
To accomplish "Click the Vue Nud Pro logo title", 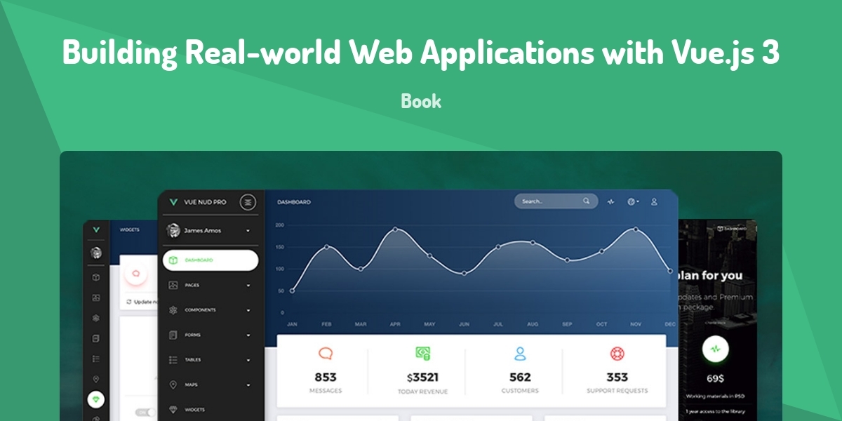I will [x=204, y=202].
